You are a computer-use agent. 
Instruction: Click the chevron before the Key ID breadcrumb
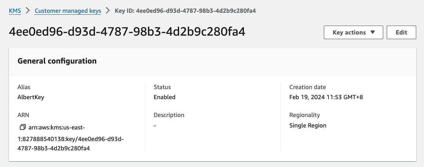coord(108,11)
